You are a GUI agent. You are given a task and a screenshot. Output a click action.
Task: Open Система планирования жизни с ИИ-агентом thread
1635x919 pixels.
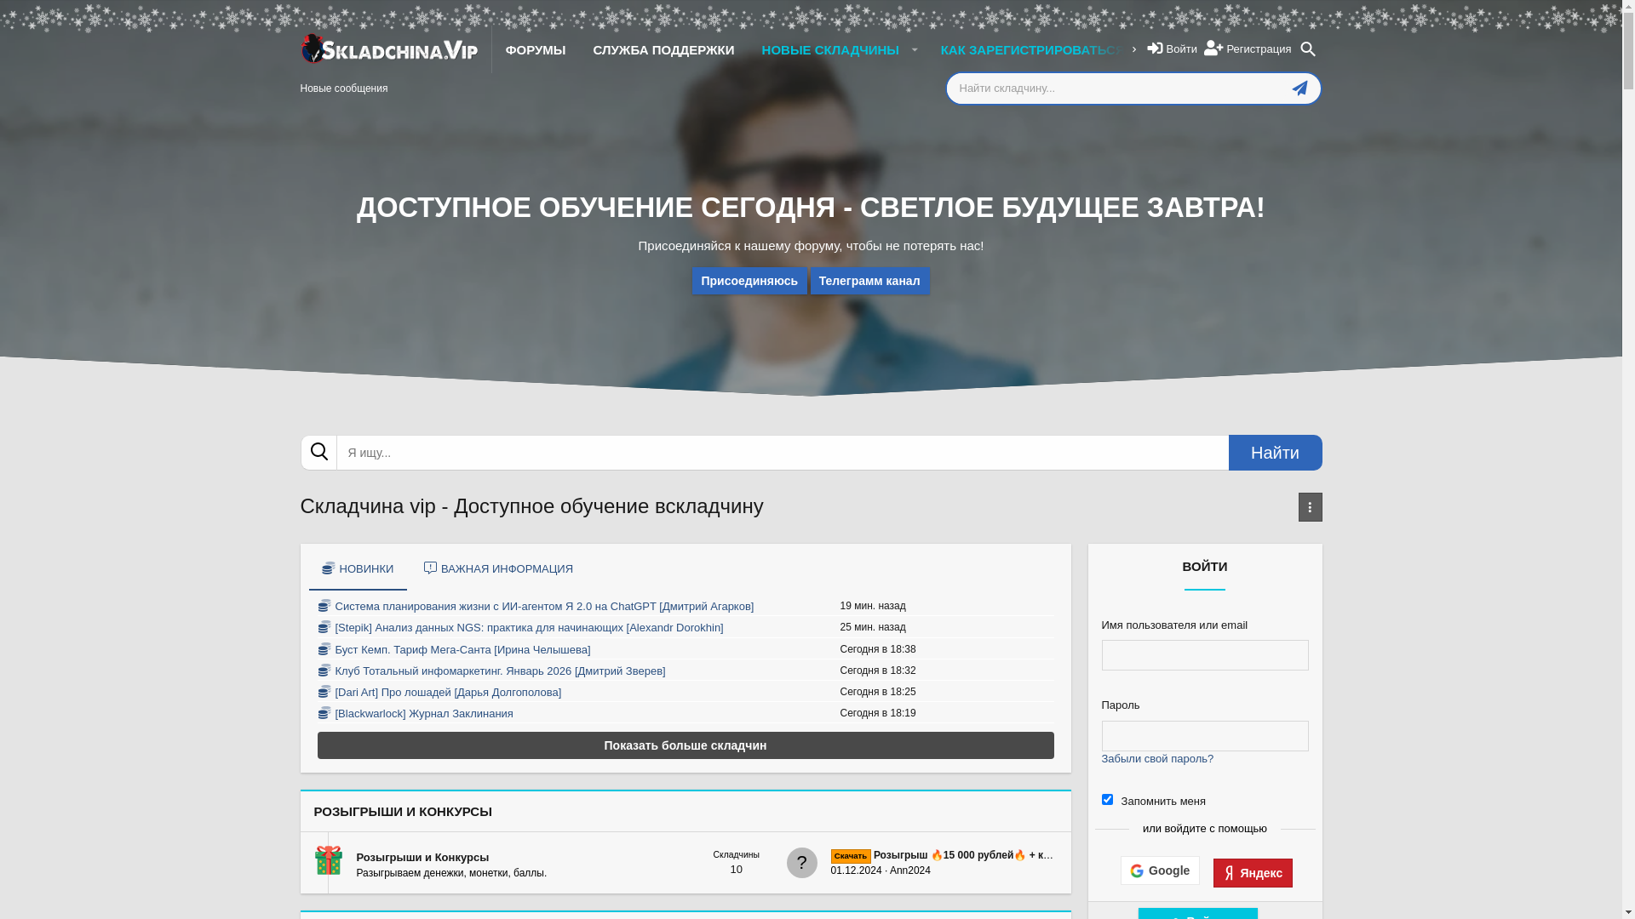point(544,607)
